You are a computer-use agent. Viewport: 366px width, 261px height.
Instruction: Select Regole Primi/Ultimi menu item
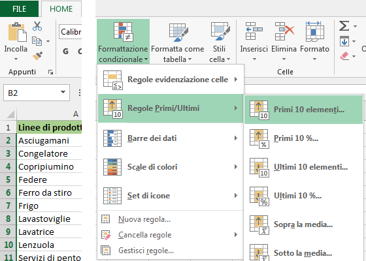[x=171, y=108]
